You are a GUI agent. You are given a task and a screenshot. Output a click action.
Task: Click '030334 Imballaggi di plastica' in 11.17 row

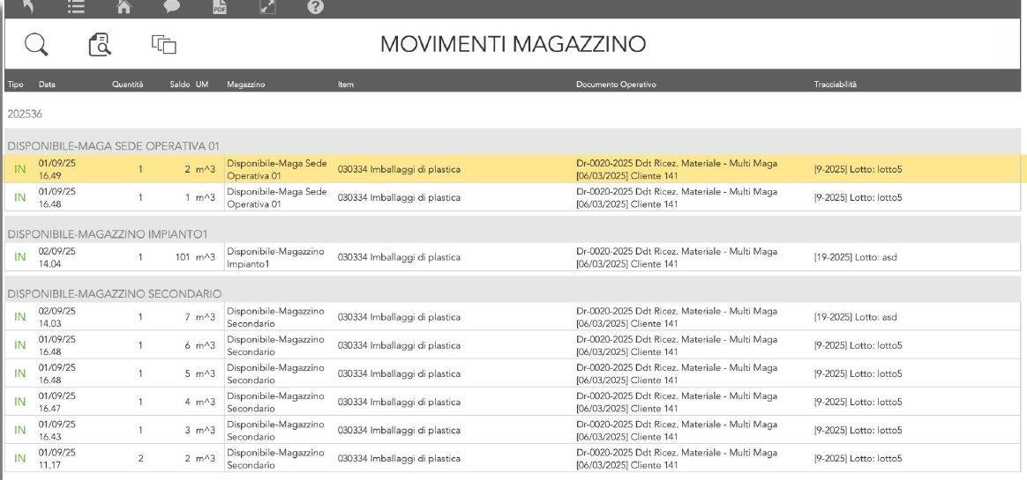(399, 458)
